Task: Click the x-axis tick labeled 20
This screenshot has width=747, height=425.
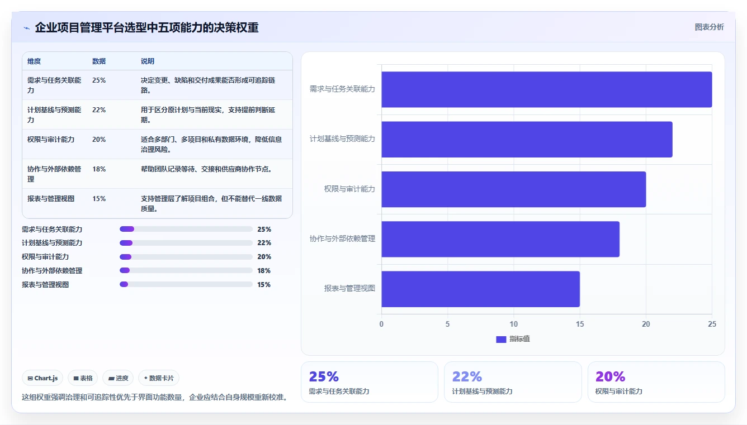Action: [646, 324]
